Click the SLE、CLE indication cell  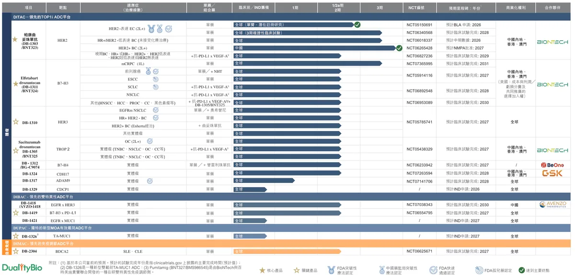coord(132,252)
